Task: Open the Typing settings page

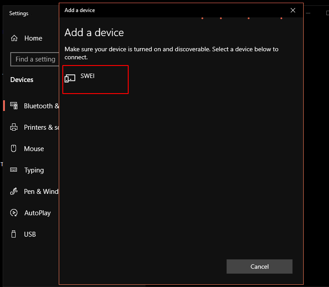Action: 34,170
